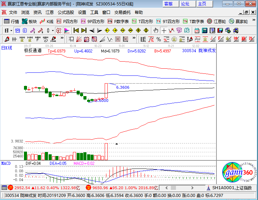The width and height of the screenshot is (258, 200).
Task: Open the 9P四方形 tool
Action: (x=93, y=21)
